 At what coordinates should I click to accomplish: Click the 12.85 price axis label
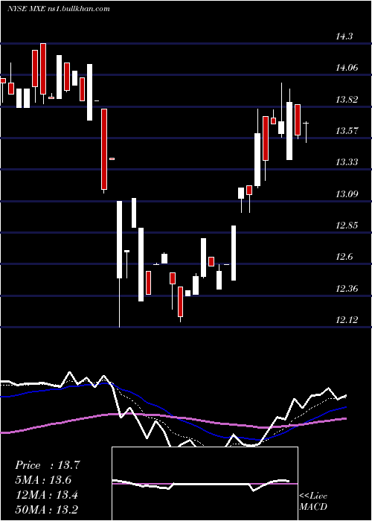347,226
